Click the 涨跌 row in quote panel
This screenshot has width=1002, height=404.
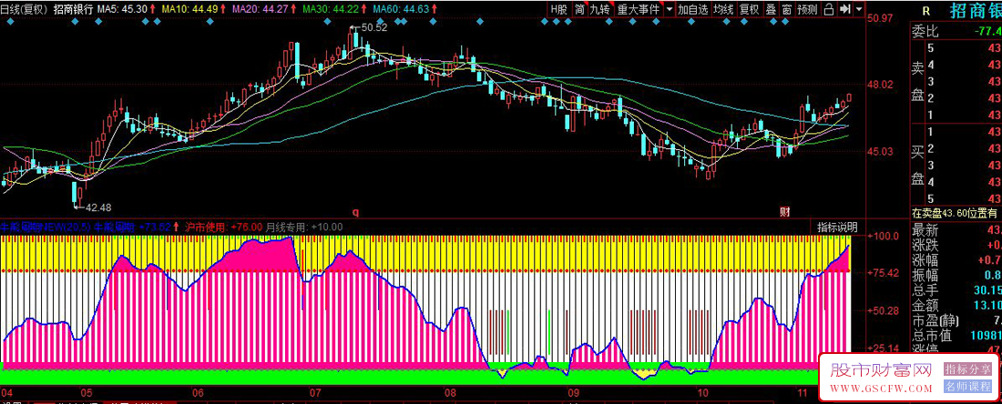click(956, 245)
